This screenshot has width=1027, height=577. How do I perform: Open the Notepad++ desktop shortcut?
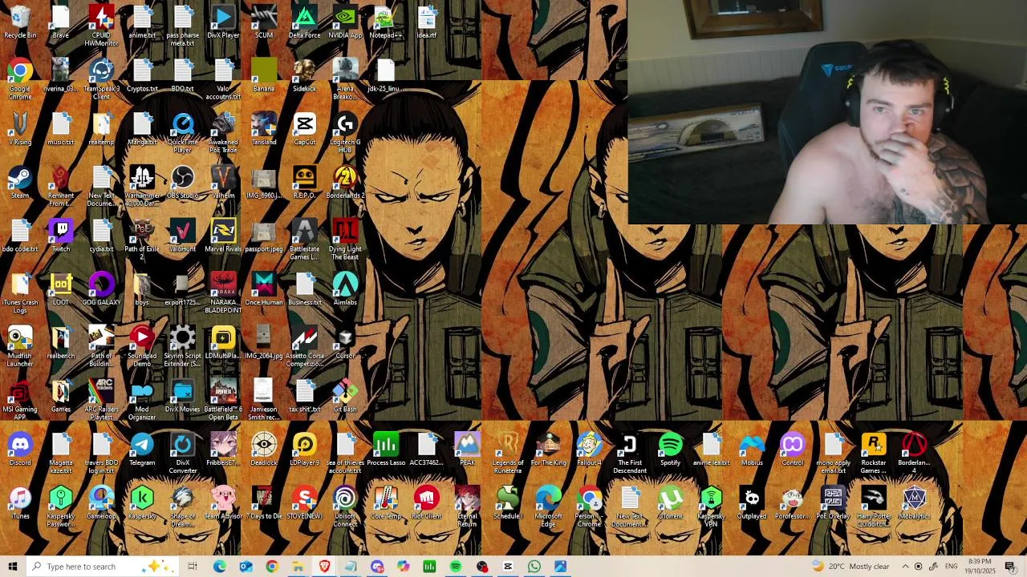click(386, 22)
